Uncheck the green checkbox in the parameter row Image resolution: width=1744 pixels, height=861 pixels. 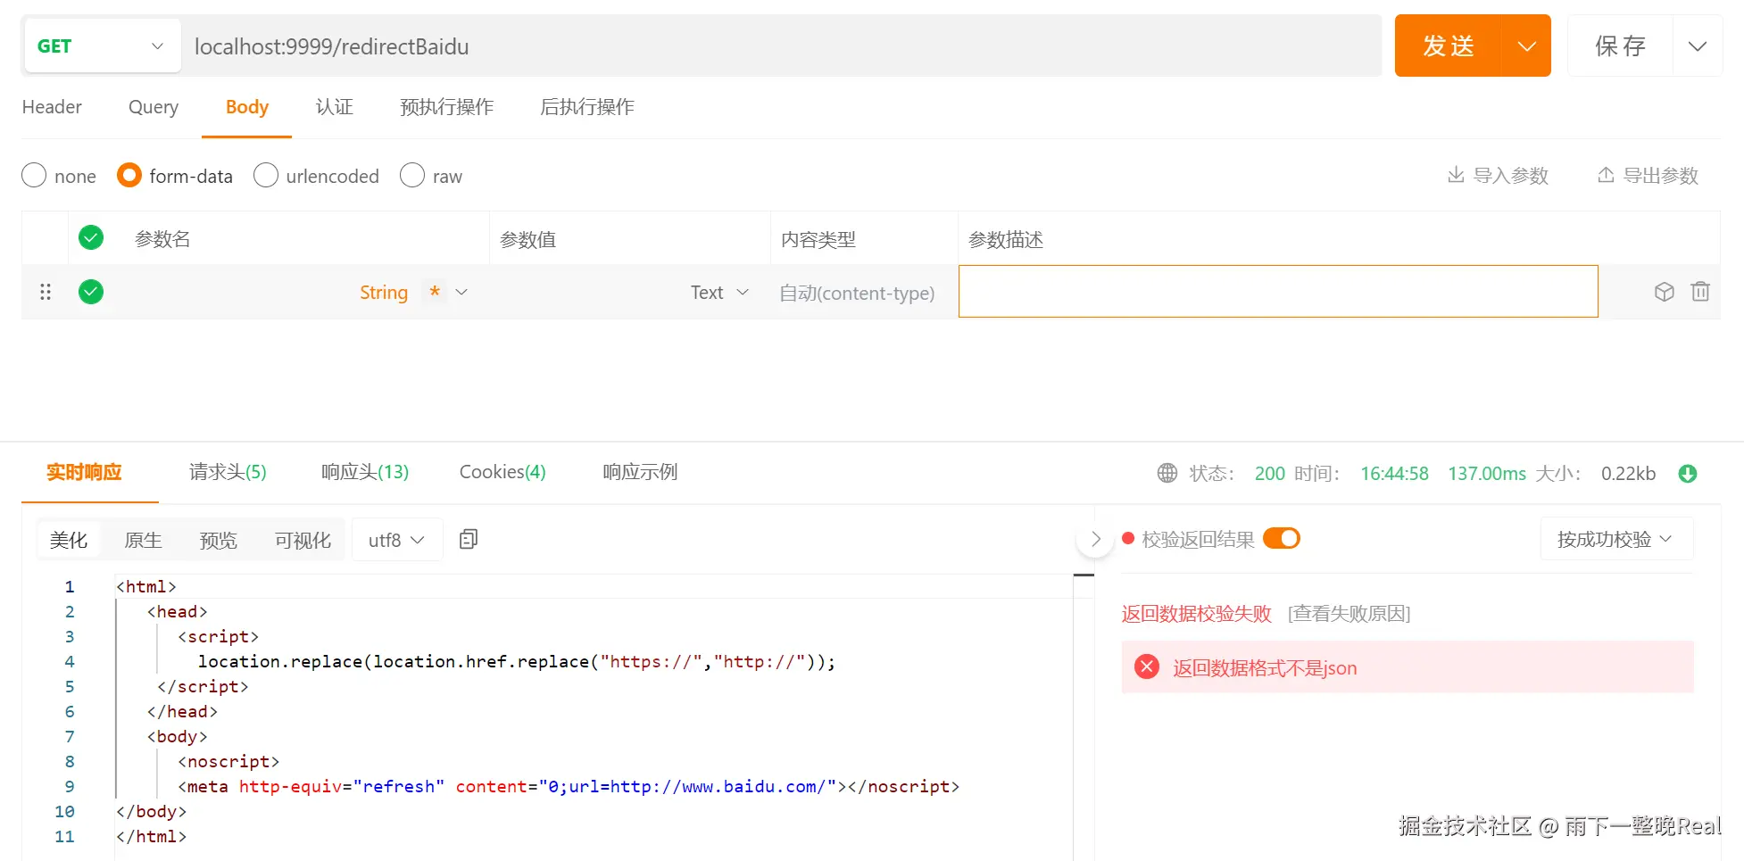91,292
